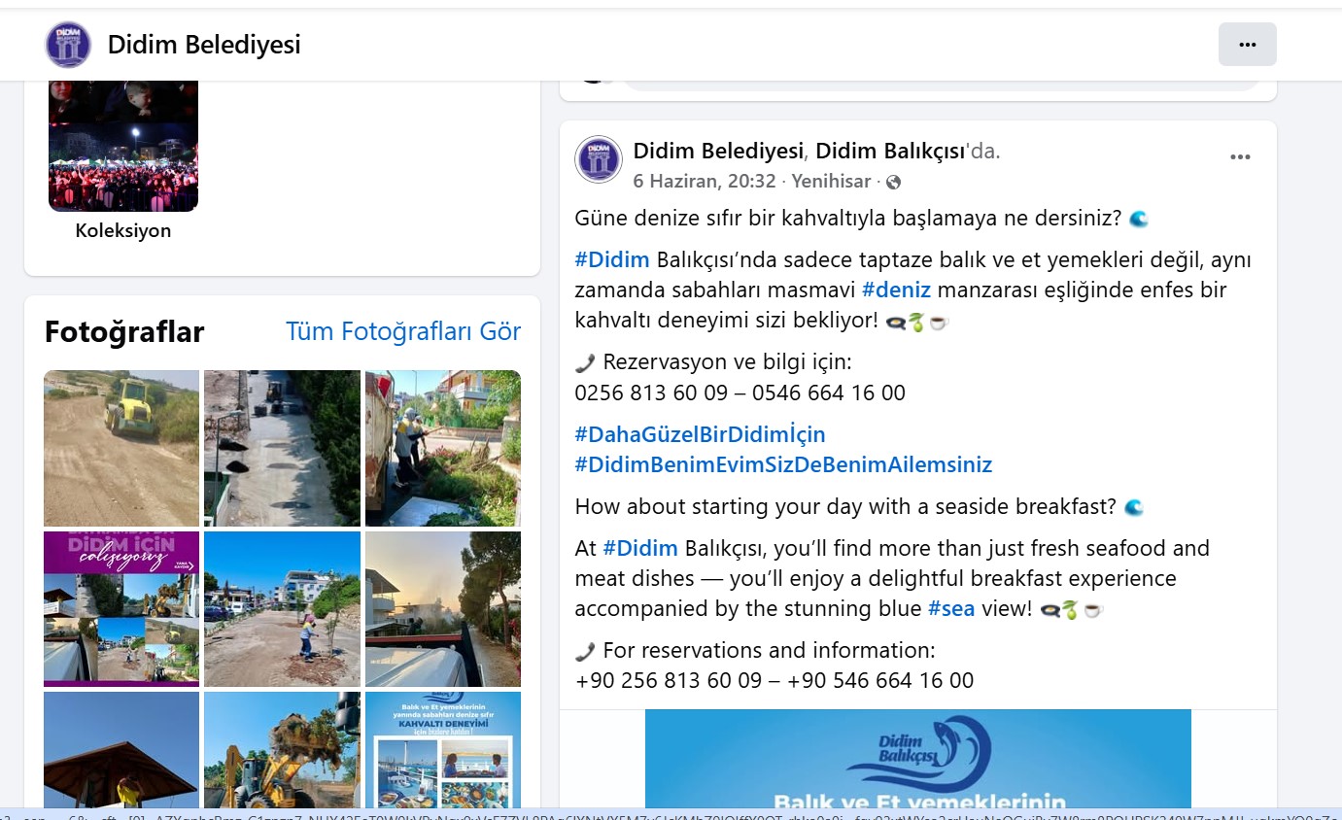This screenshot has width=1342, height=820.
Task: Open photo of paved alley beside trees
Action: click(282, 448)
